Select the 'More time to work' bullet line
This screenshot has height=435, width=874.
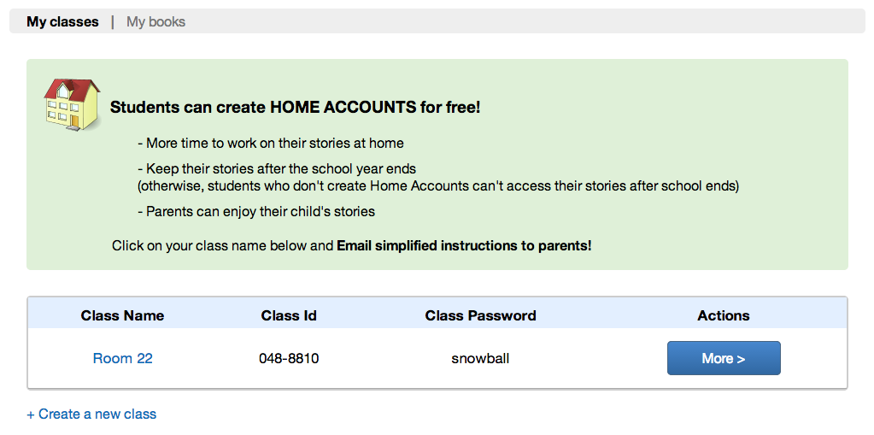(x=270, y=143)
